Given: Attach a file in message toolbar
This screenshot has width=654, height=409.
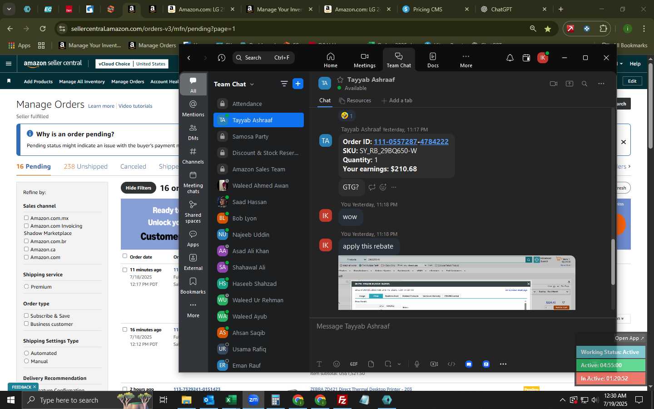Looking at the screenshot, I should coord(371,364).
